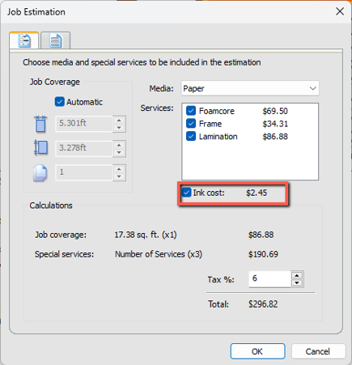Click the copies pages icon
The width and height of the screenshot is (352, 365).
pyautogui.click(x=40, y=172)
